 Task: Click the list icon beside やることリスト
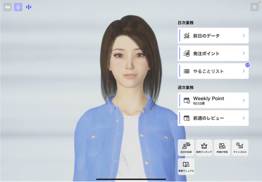pyautogui.click(x=186, y=71)
